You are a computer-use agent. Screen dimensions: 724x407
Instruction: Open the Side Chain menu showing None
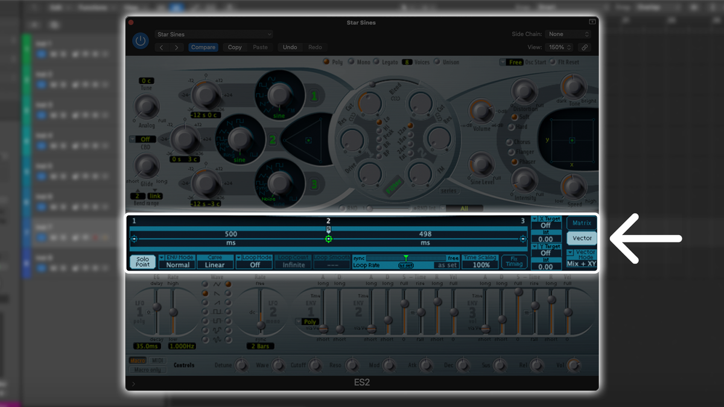coord(567,34)
